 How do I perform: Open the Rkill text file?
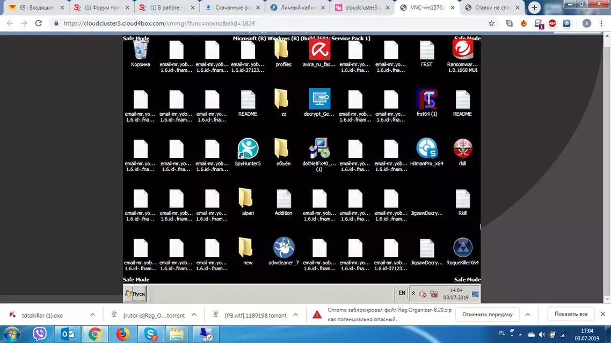[x=462, y=202]
